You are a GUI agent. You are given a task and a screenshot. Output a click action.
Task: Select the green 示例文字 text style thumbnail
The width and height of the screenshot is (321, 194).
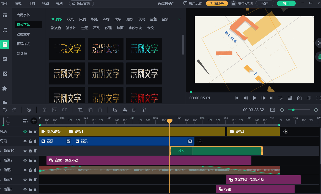[x=144, y=49]
